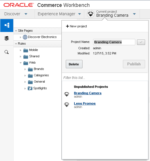
Task: Collapse the Web folder
Action: tap(20, 63)
